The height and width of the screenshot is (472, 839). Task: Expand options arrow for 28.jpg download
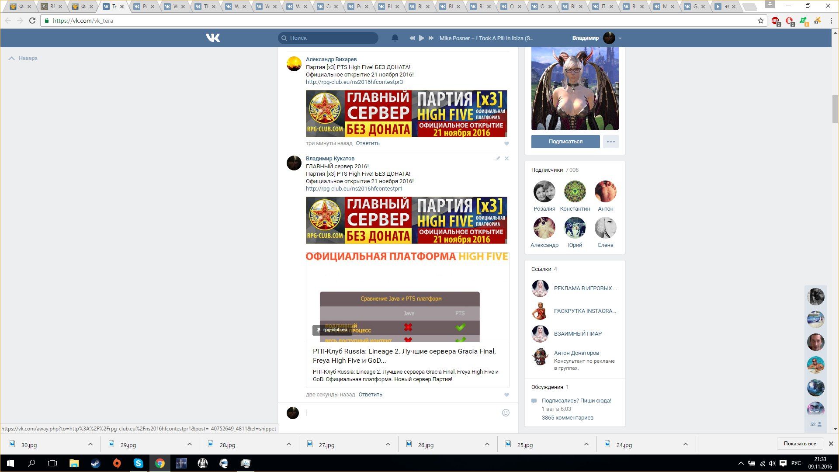[x=288, y=444]
